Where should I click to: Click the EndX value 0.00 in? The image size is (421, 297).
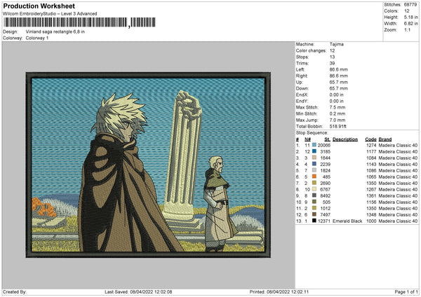pyautogui.click(x=336, y=95)
